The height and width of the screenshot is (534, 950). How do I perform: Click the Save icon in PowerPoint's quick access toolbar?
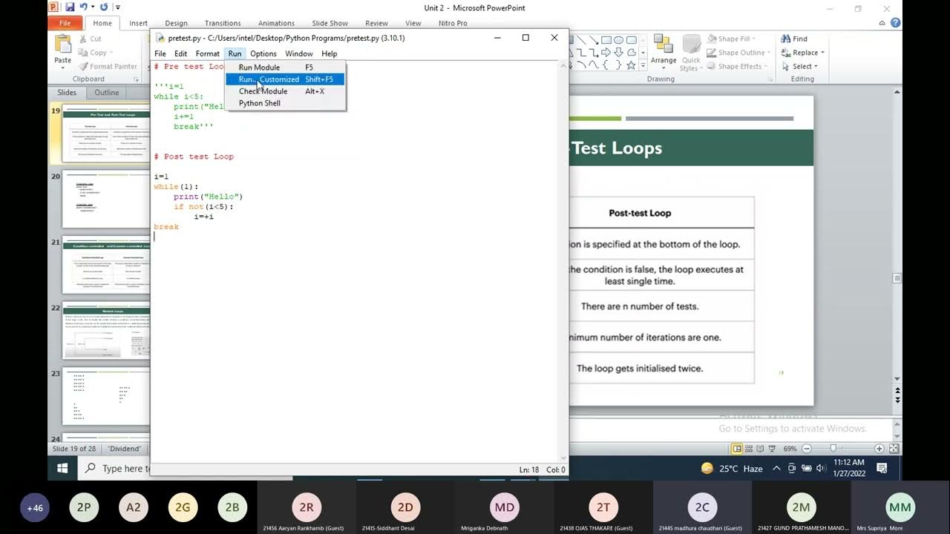pos(70,7)
